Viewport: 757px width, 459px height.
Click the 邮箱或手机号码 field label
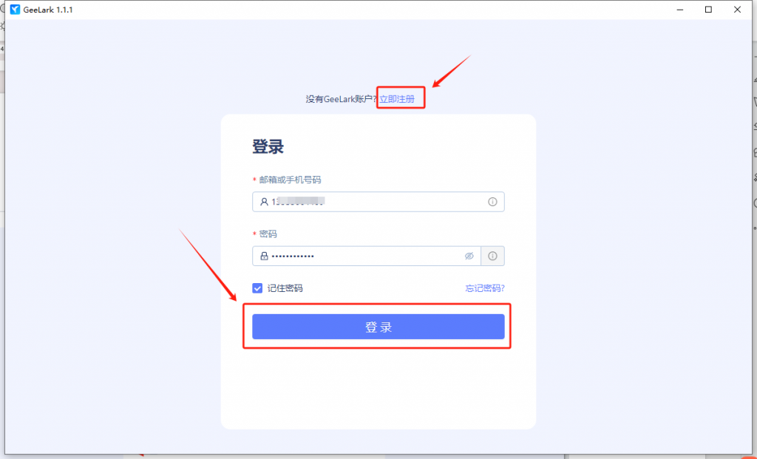[290, 180]
